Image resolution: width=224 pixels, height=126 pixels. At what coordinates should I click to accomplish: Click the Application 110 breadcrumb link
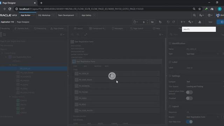pyautogui.click(x=7, y=22)
